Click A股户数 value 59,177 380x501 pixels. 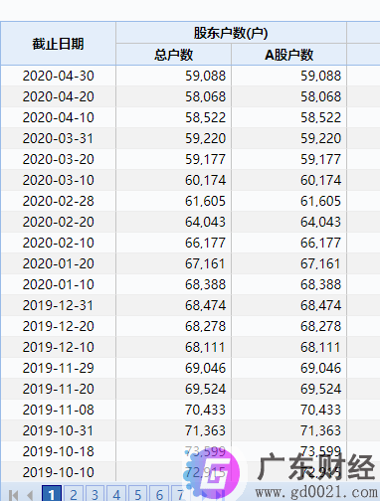[x=320, y=159]
